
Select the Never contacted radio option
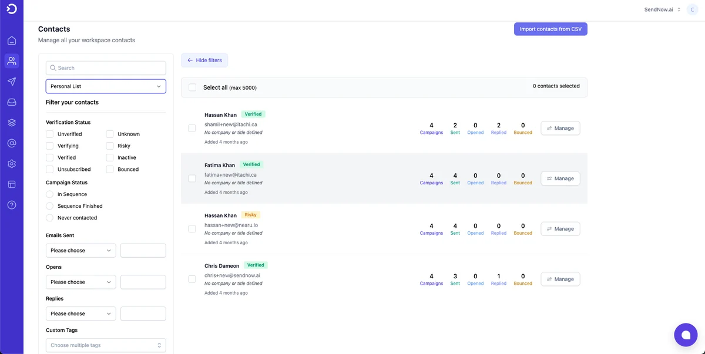pyautogui.click(x=50, y=218)
